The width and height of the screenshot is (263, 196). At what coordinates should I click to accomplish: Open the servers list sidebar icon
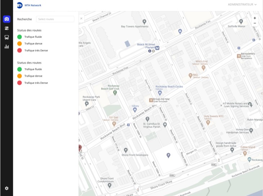6,28
